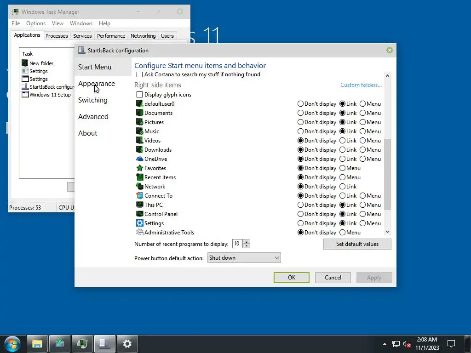Click the OneDrive cloud icon
Screen dimensions: 471x353
[x=139, y=159]
